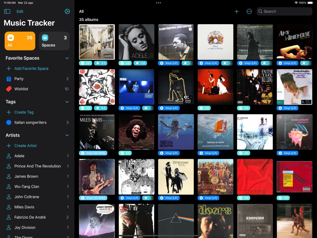Open the T. Rex album cover
Image resolution: width=317 pixels, height=238 pixels.
click(176, 87)
